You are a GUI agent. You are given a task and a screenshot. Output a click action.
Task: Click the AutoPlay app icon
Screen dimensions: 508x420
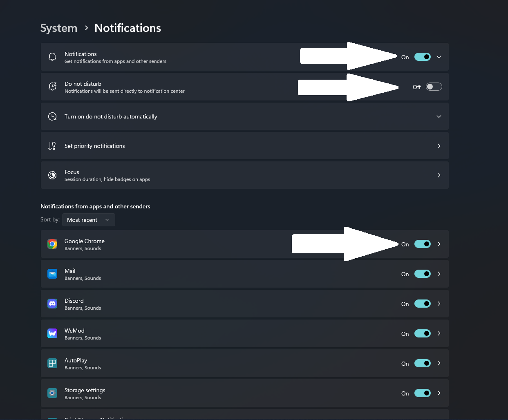point(52,363)
